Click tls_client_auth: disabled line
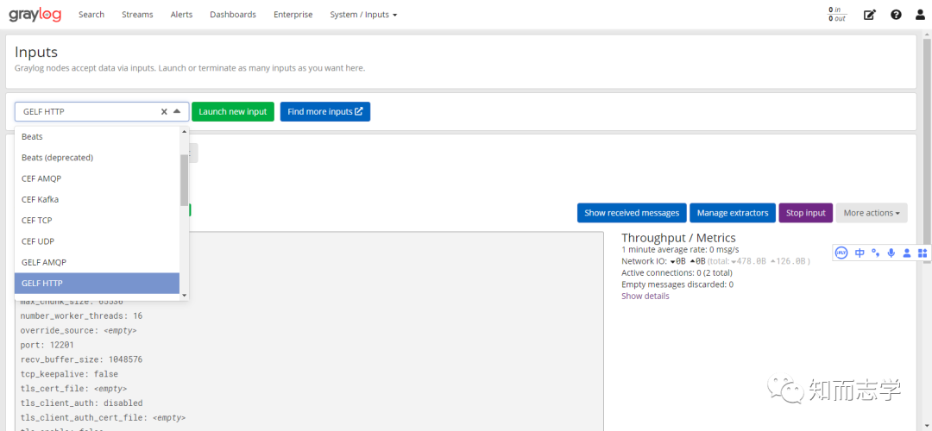The height and width of the screenshot is (431, 932). [81, 403]
